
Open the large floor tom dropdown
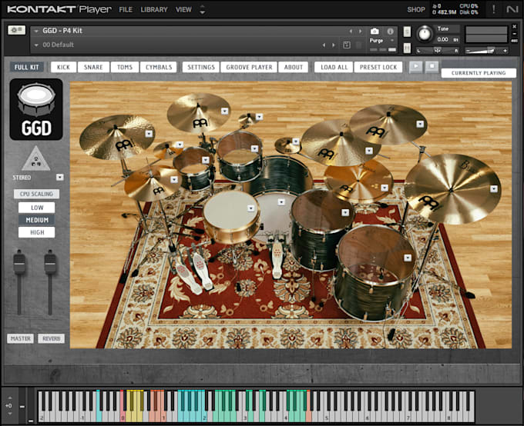point(408,258)
